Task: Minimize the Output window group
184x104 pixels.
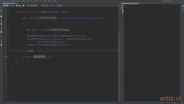Action: click(180, 3)
